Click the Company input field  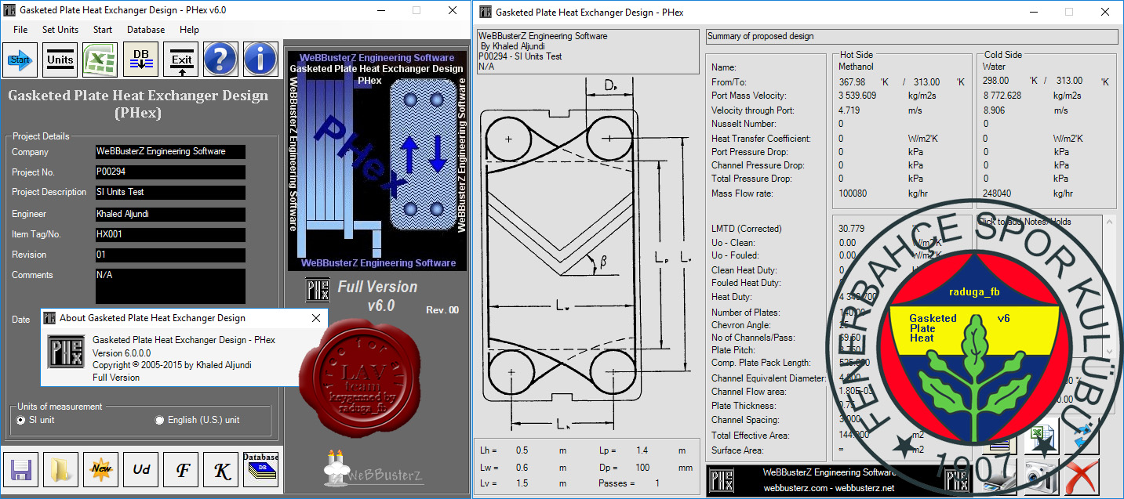pos(170,151)
